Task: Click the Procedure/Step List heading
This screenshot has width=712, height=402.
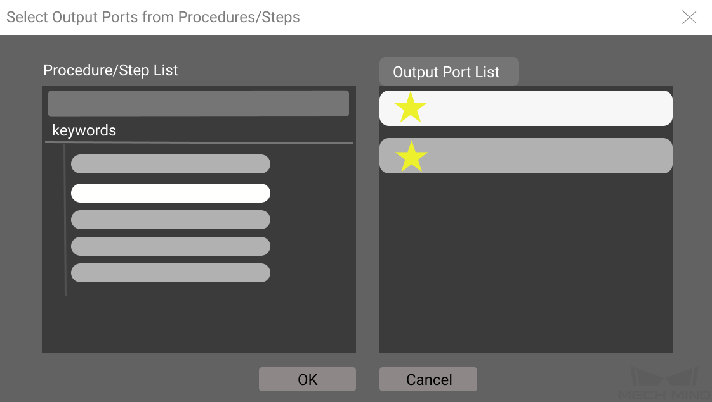Action: (x=110, y=70)
